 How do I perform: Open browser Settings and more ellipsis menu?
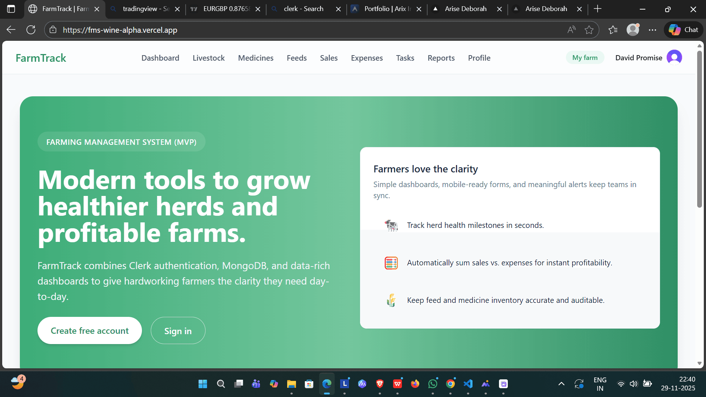click(652, 30)
